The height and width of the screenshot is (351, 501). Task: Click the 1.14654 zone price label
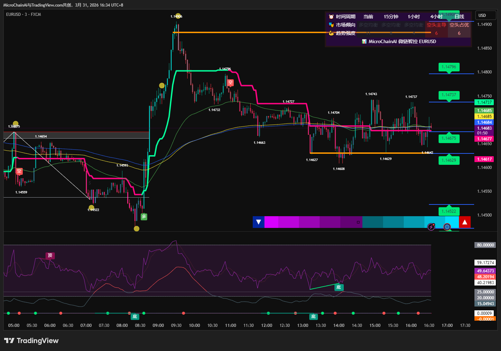[41, 137]
